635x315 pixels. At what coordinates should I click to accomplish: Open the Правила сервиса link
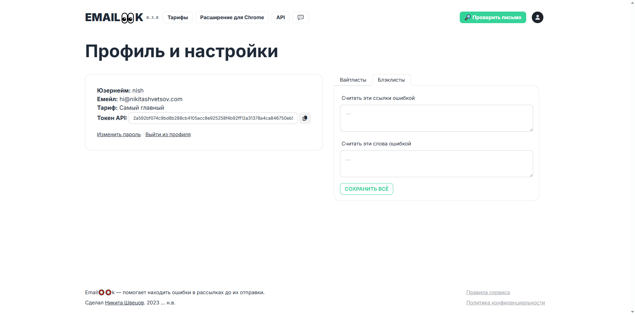[x=488, y=293]
